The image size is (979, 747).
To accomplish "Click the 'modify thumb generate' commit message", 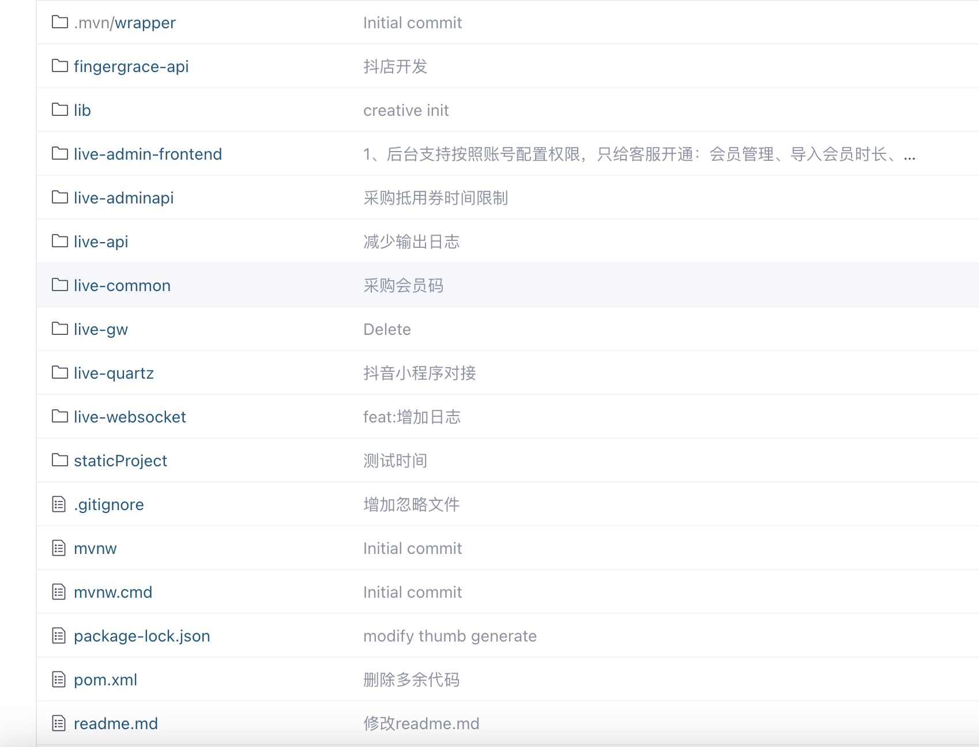I will [450, 636].
